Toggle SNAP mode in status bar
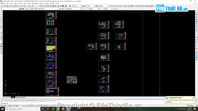This screenshot has height=111, width=198. pos(24,106)
